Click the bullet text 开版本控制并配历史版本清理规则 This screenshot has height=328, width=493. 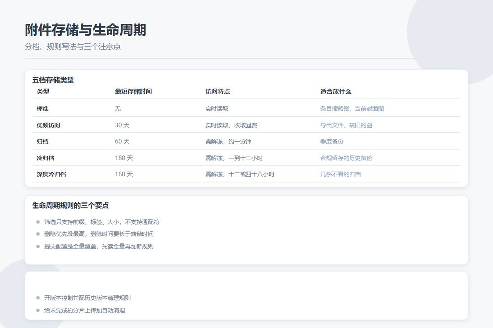pos(87,298)
